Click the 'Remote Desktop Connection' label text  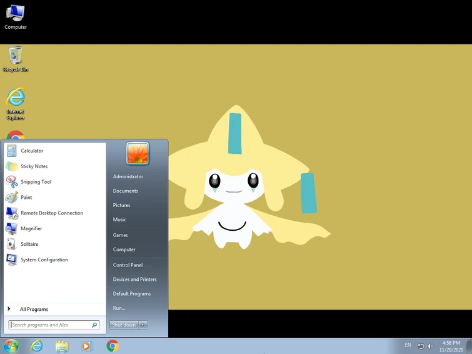pyautogui.click(x=52, y=213)
